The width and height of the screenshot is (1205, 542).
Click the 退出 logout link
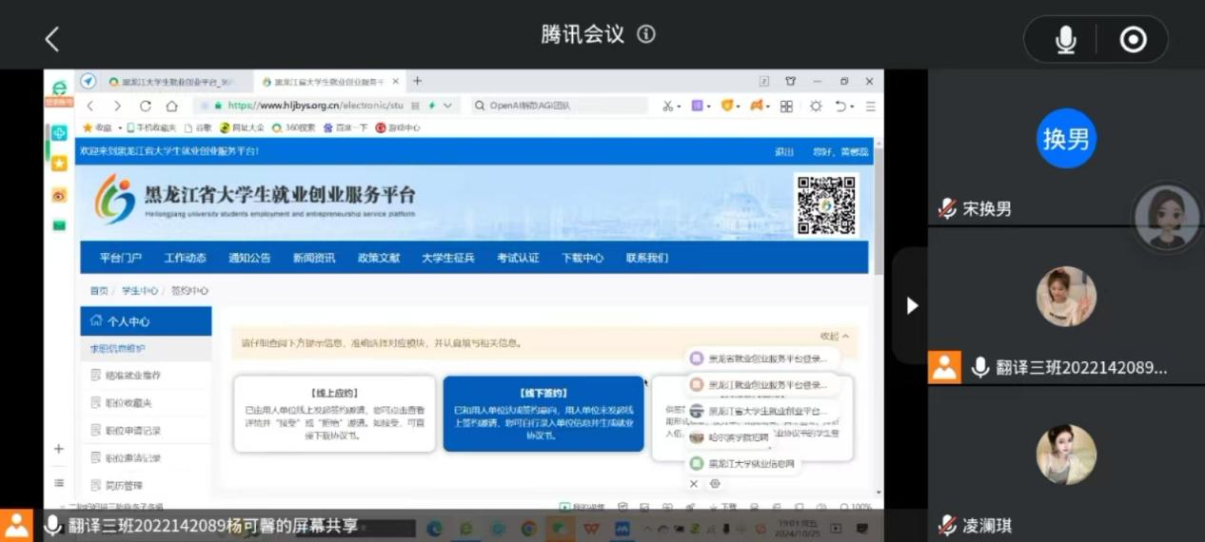pyautogui.click(x=783, y=151)
